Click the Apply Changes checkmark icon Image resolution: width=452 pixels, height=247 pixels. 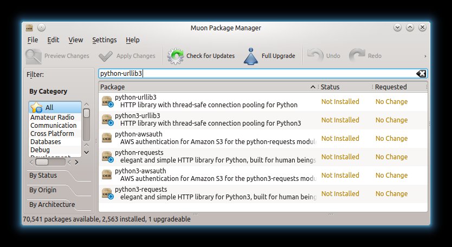click(x=106, y=56)
